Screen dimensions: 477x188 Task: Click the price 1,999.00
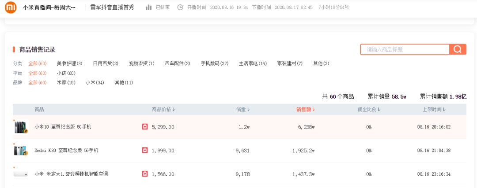tap(163, 150)
